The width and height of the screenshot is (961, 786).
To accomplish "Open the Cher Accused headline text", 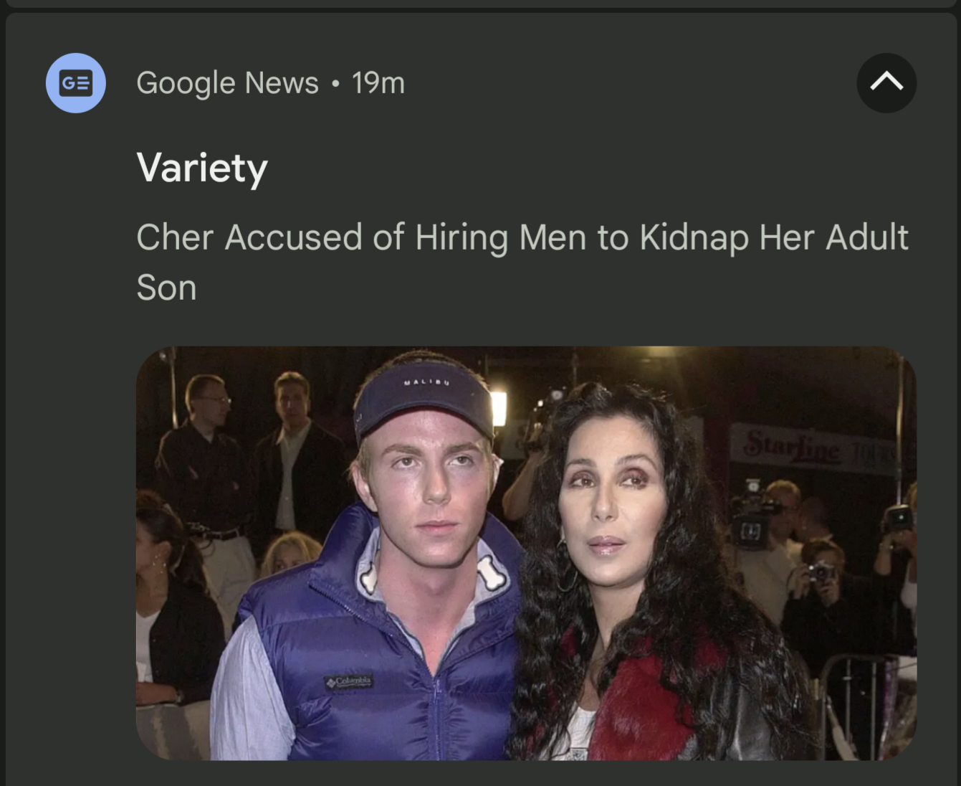I will click(522, 237).
